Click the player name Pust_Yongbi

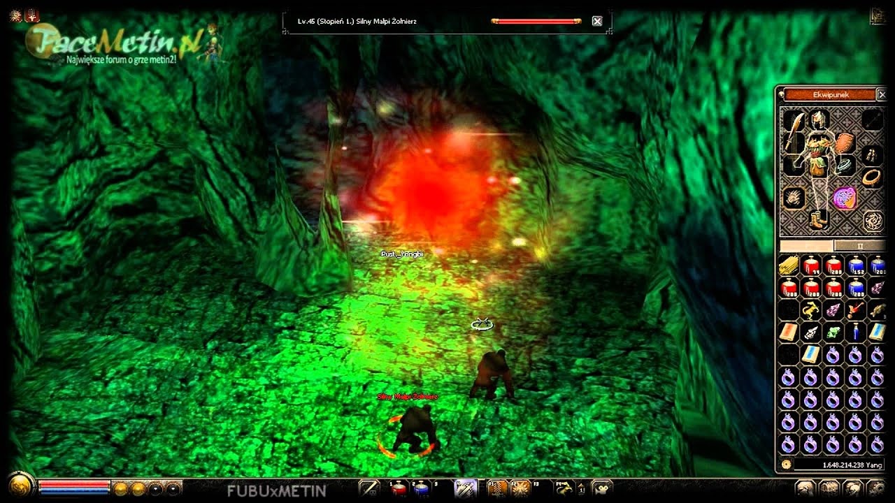point(402,254)
